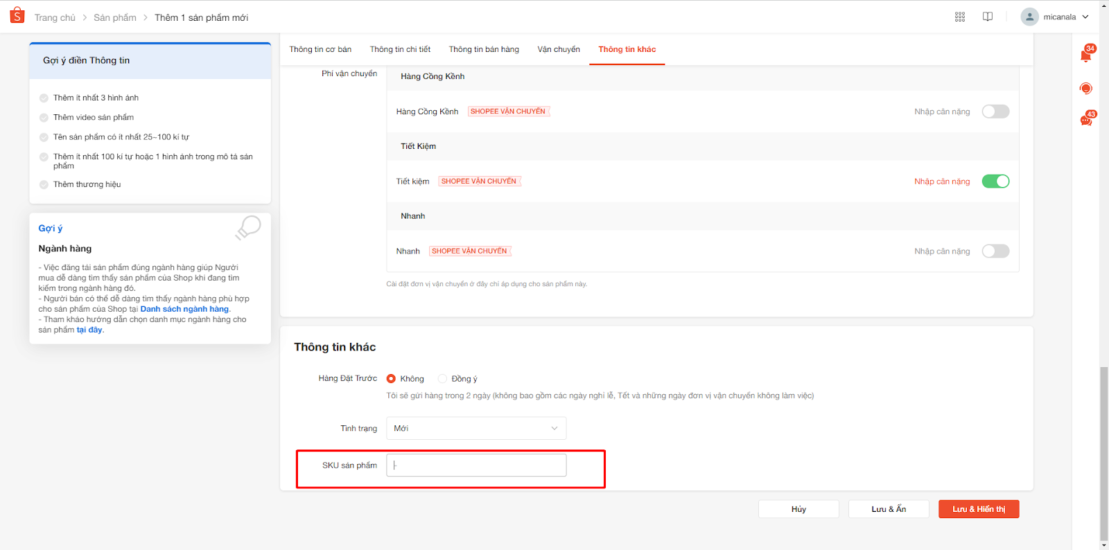Click check icon beside 'Thêm ít nhất 100 kí tự' tip

pyautogui.click(x=44, y=157)
